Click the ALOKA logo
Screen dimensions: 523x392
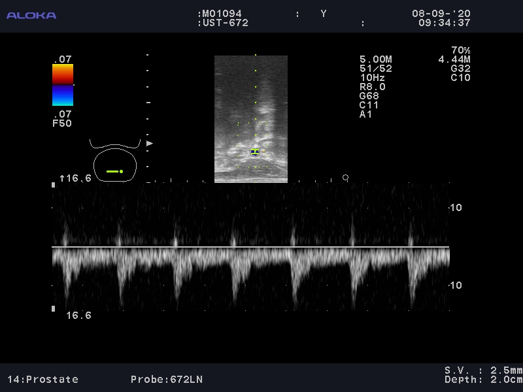pos(31,15)
